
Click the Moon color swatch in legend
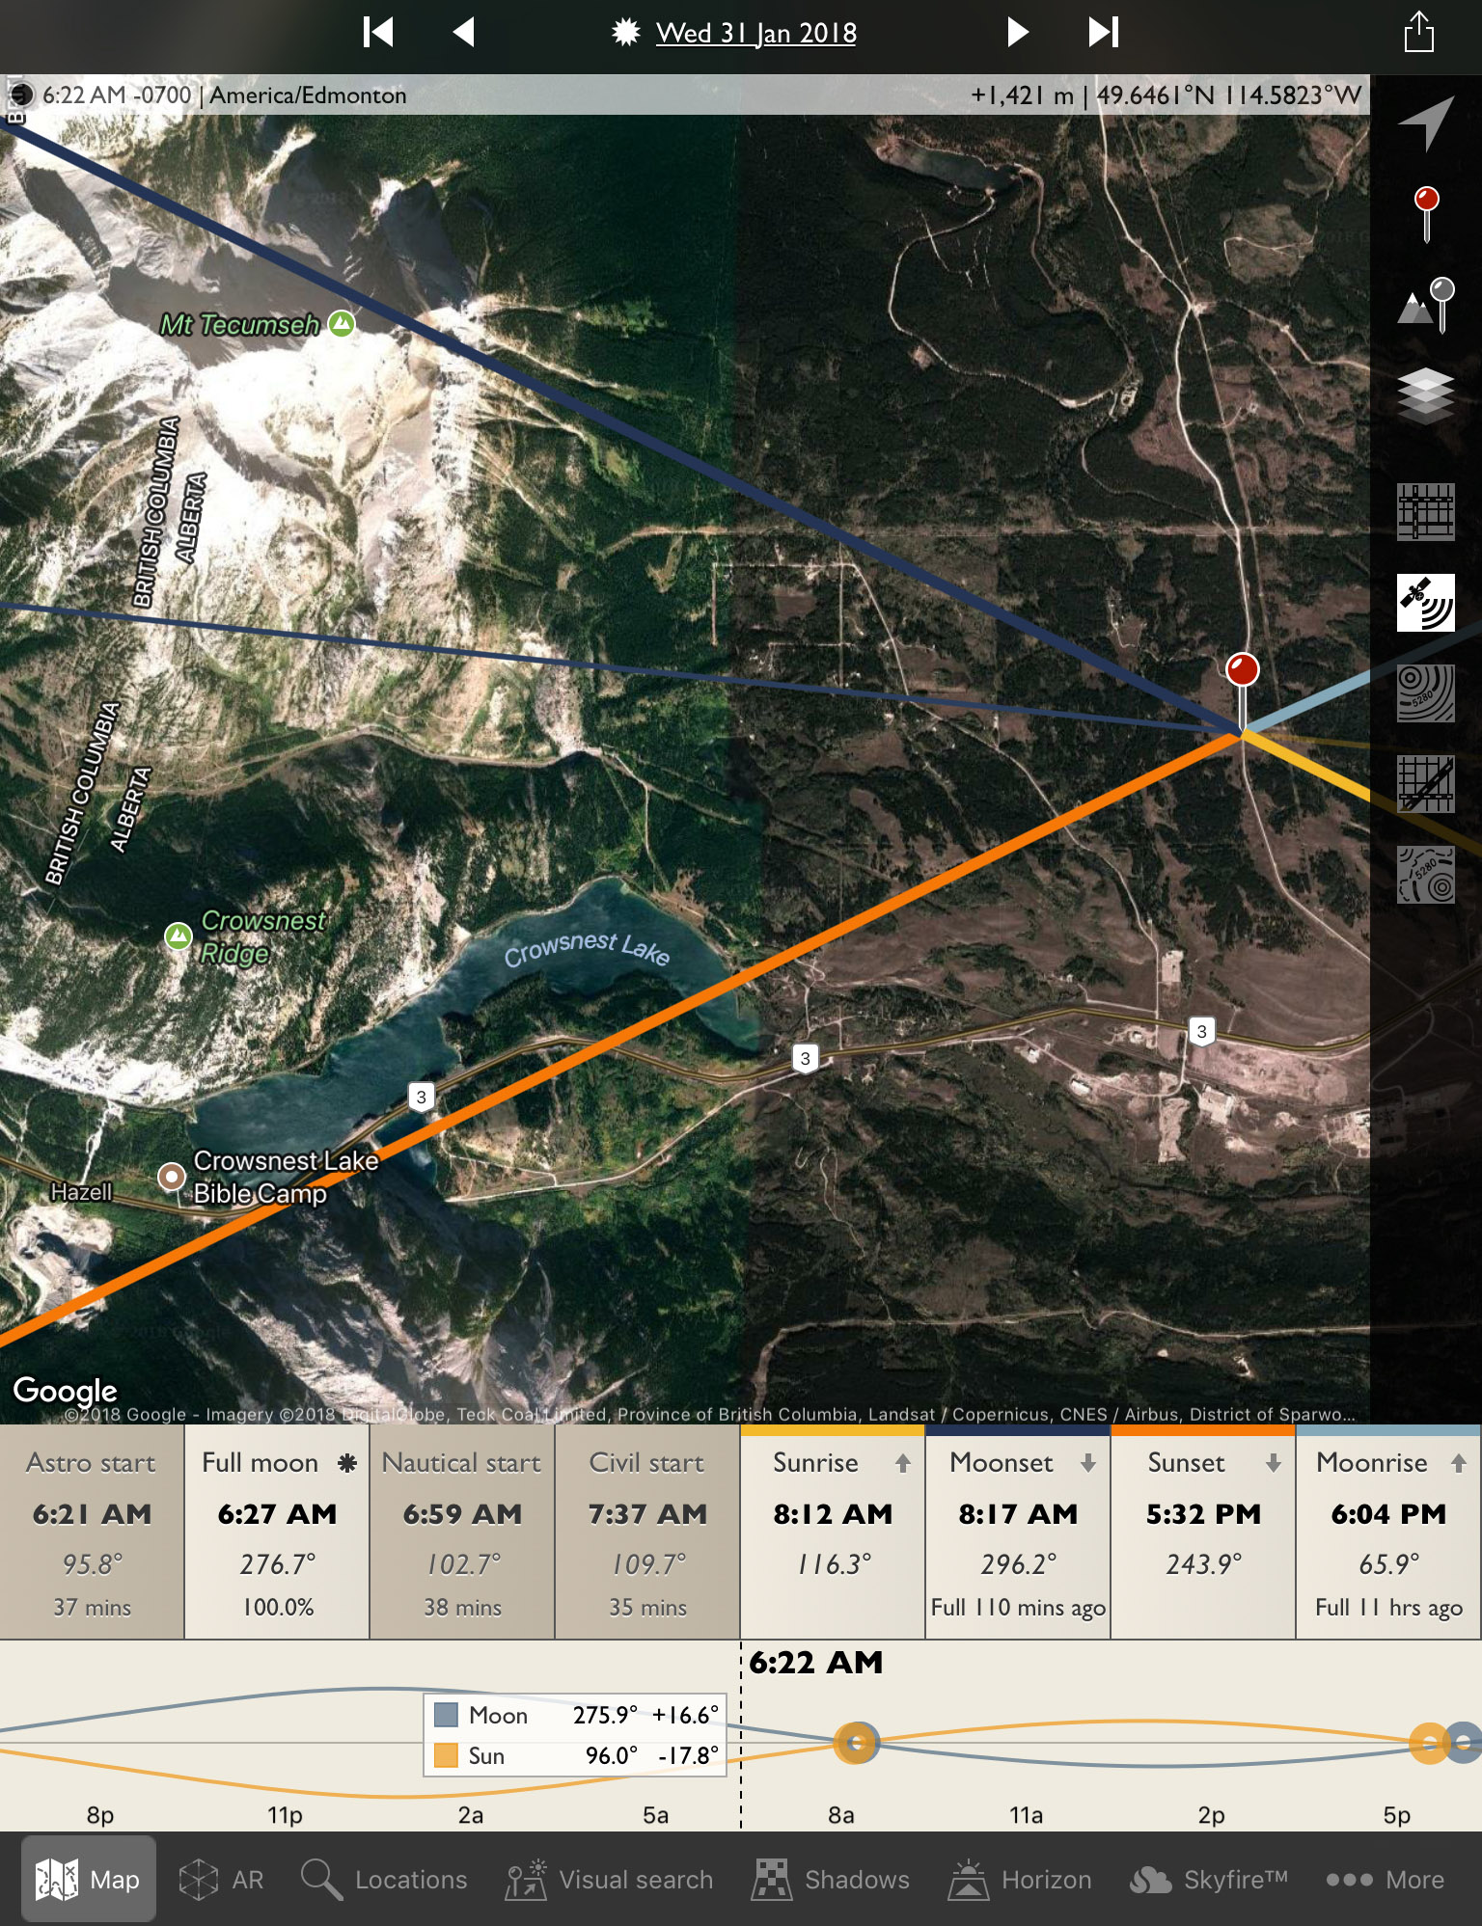click(x=446, y=1715)
